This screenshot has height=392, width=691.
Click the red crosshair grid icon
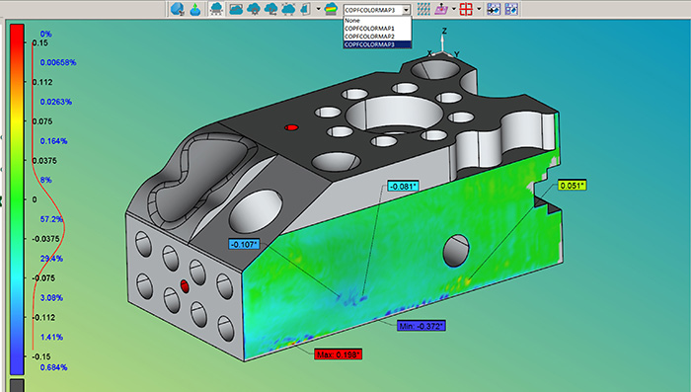point(466,9)
